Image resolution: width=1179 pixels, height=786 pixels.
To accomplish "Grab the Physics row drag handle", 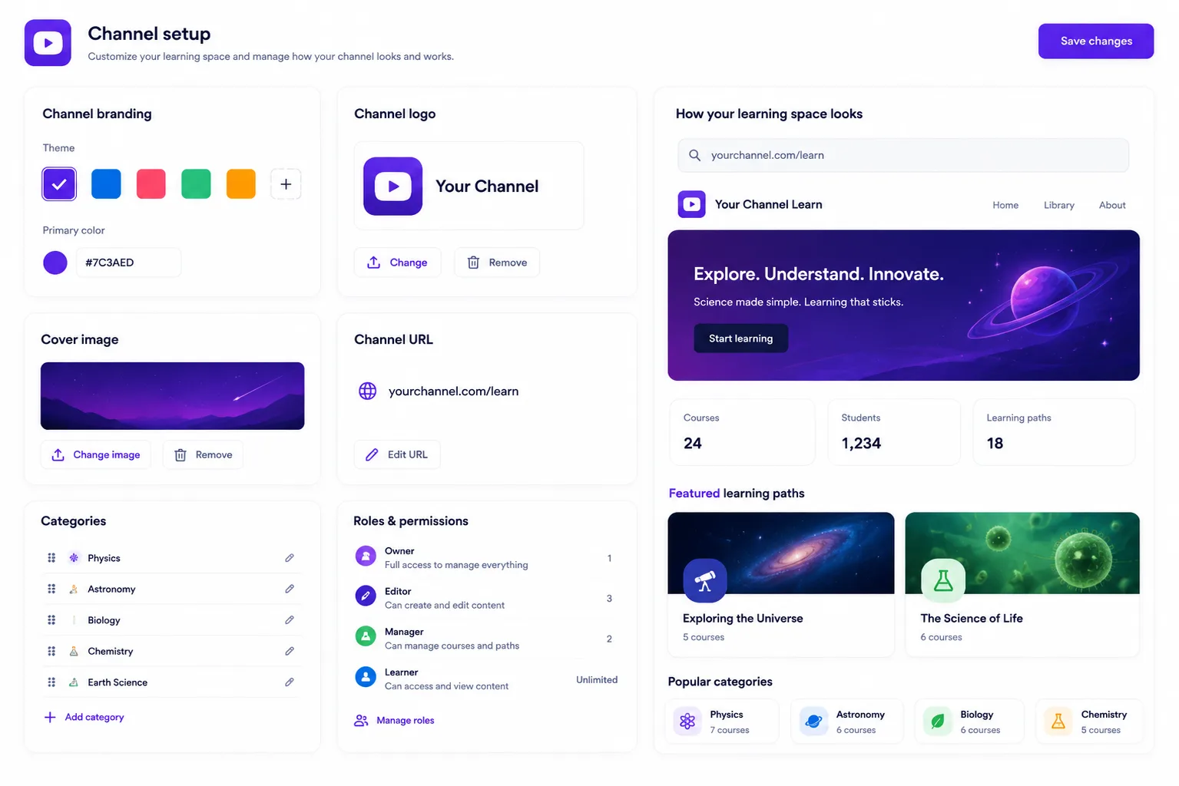I will click(x=51, y=558).
